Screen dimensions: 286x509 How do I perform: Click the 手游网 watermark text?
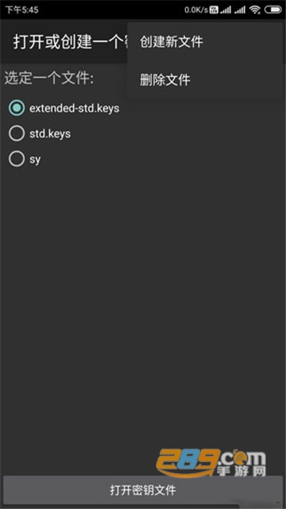[x=242, y=471]
